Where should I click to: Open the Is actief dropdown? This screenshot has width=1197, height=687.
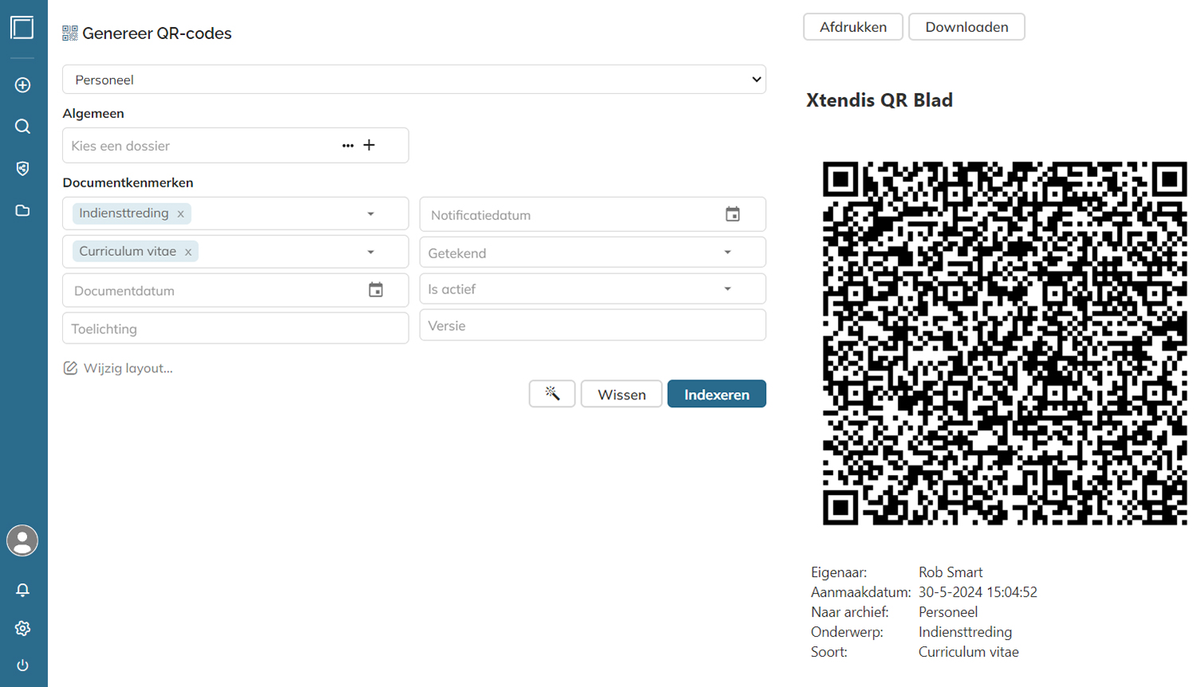pos(593,289)
